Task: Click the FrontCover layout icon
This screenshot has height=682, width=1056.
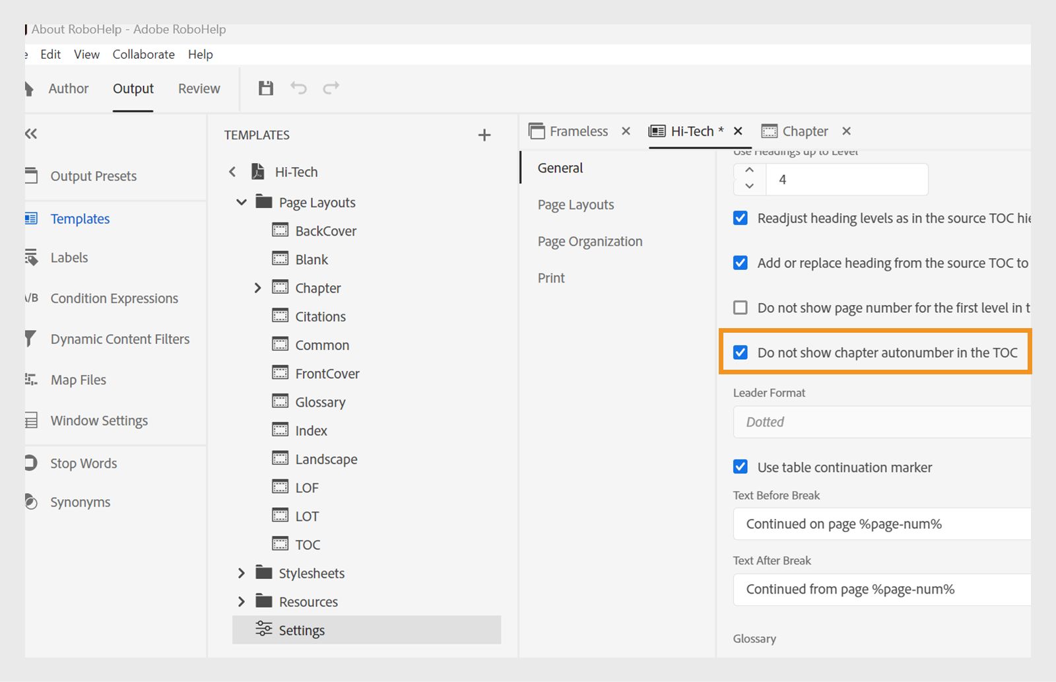Action: click(280, 372)
